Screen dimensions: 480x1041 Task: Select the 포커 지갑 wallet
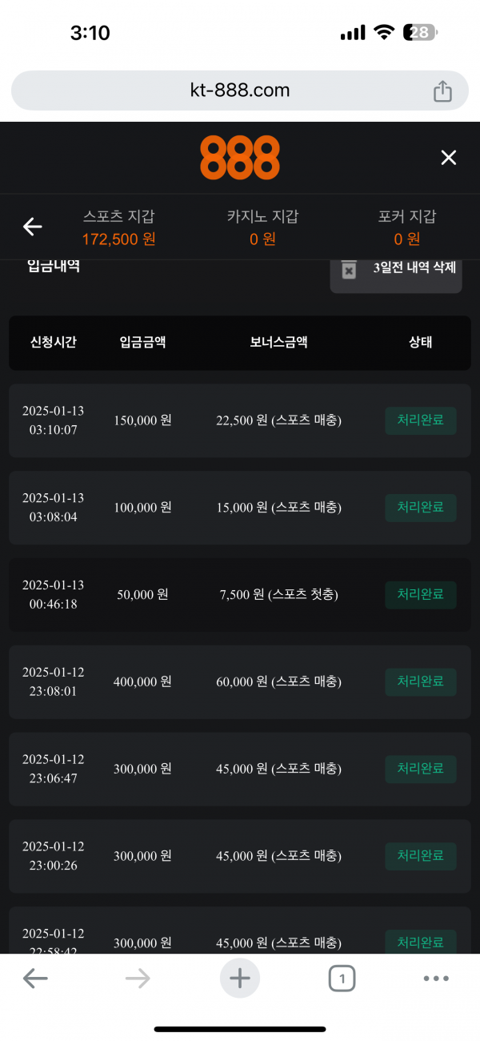(x=407, y=227)
